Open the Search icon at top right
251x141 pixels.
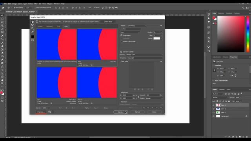coord(243,8)
